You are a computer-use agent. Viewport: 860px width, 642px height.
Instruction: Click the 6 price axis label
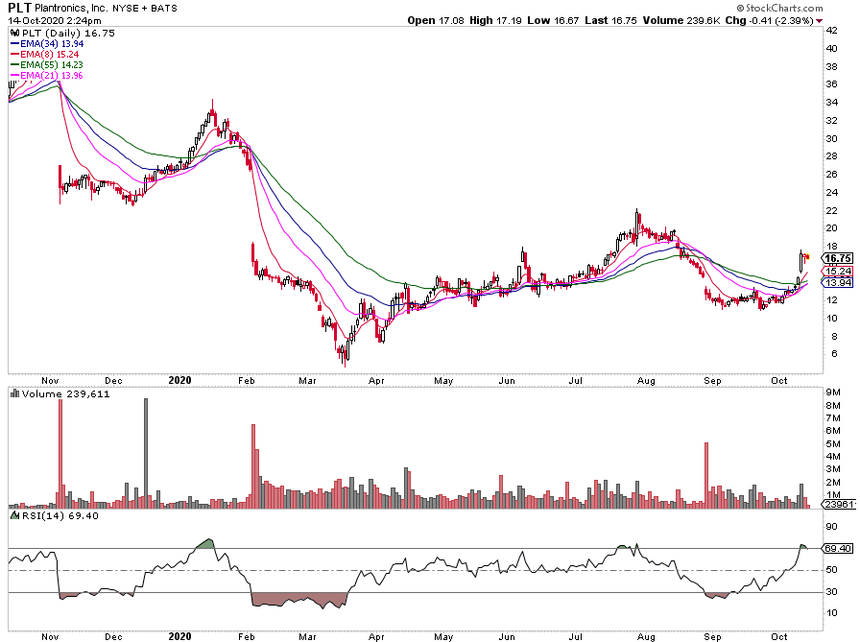click(x=834, y=353)
